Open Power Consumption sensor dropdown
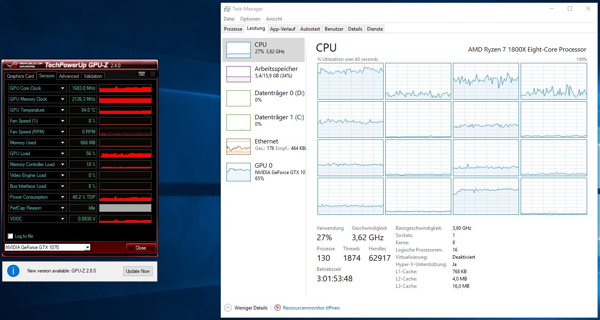 63,197
